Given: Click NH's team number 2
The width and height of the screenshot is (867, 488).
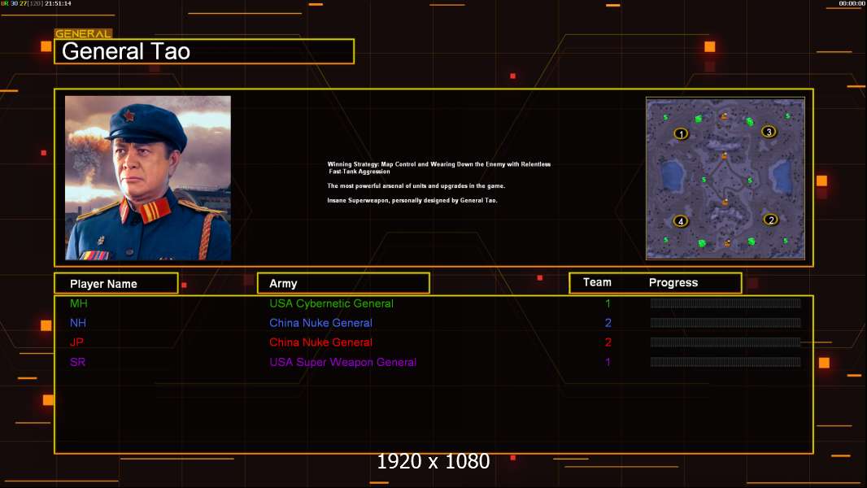Looking at the screenshot, I should coord(608,323).
